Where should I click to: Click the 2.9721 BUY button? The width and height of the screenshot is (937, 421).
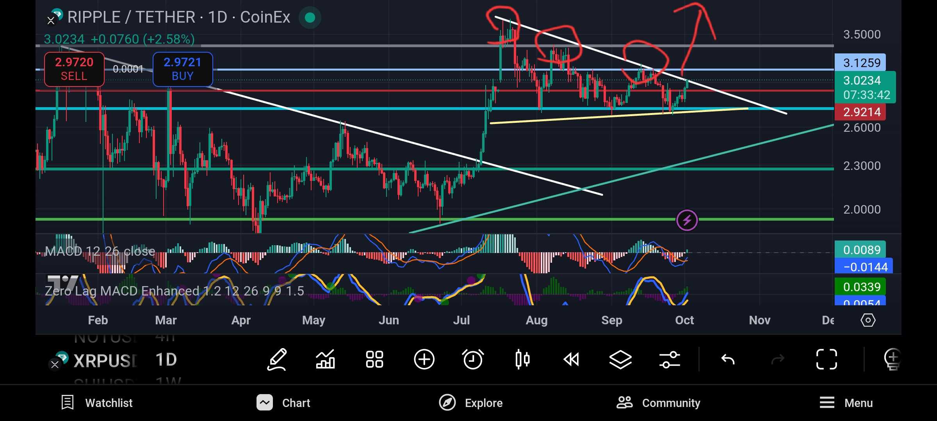click(x=183, y=69)
